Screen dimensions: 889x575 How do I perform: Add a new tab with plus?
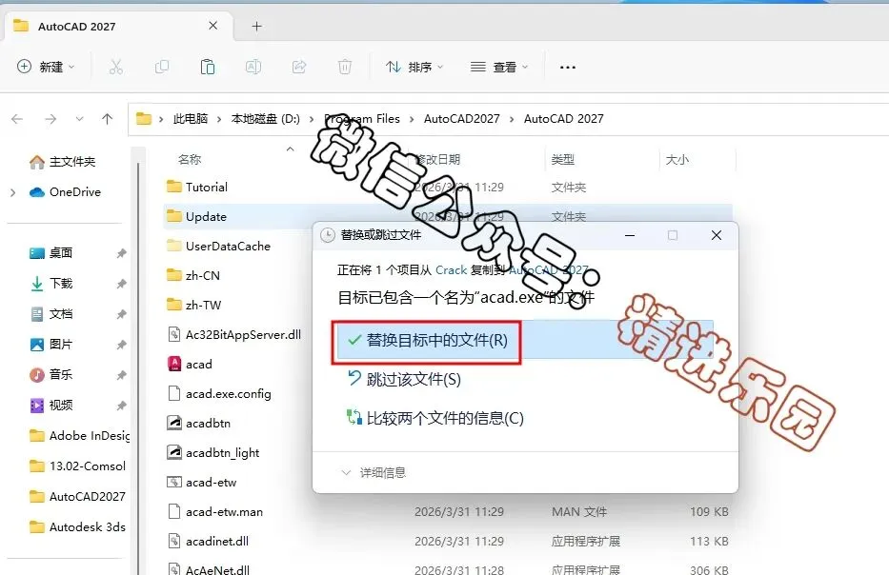click(257, 26)
